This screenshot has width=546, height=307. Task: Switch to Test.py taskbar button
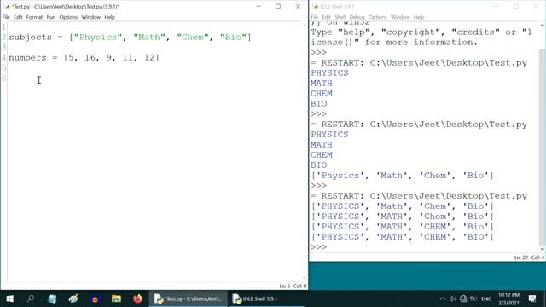click(x=189, y=298)
